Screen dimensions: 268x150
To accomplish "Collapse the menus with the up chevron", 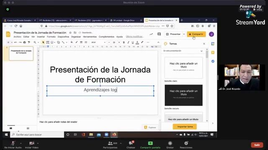I will 158,42.
